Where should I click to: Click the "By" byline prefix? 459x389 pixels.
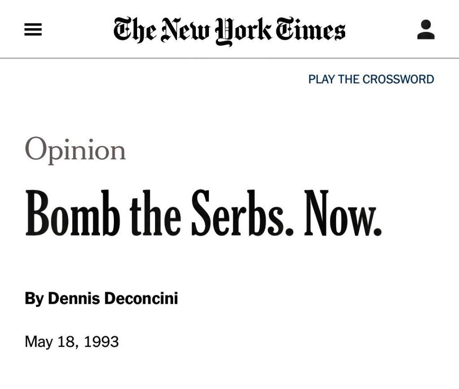pyautogui.click(x=34, y=298)
